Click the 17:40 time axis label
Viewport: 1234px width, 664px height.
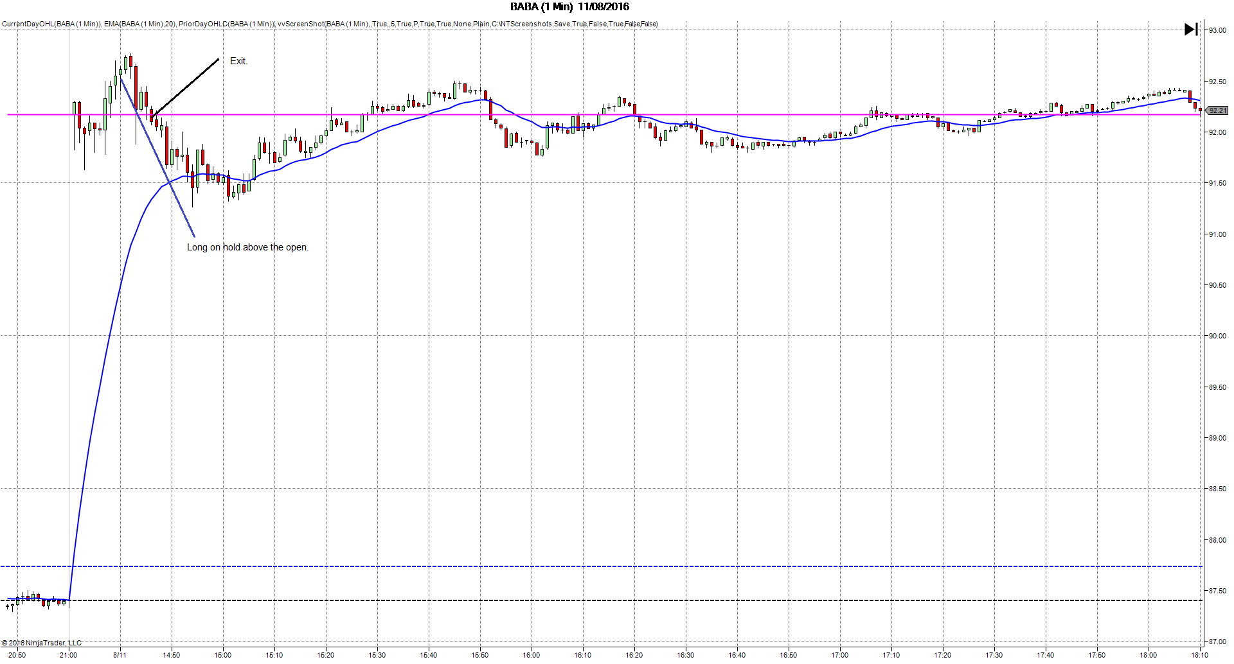coord(1046,655)
